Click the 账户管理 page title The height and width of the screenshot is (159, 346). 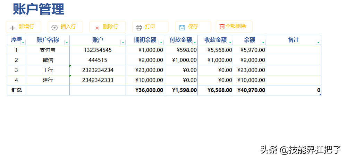39,9
